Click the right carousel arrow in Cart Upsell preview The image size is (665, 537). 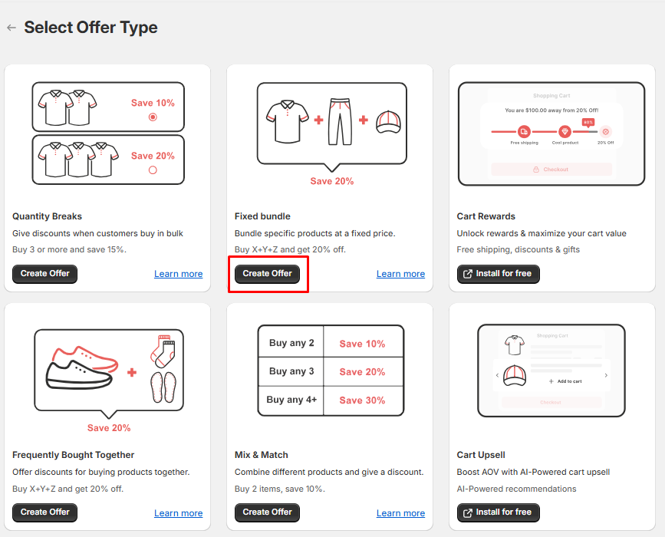(x=606, y=375)
